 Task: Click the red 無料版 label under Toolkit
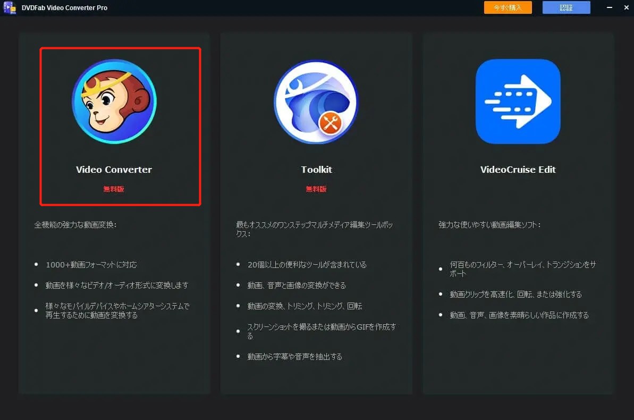point(316,189)
